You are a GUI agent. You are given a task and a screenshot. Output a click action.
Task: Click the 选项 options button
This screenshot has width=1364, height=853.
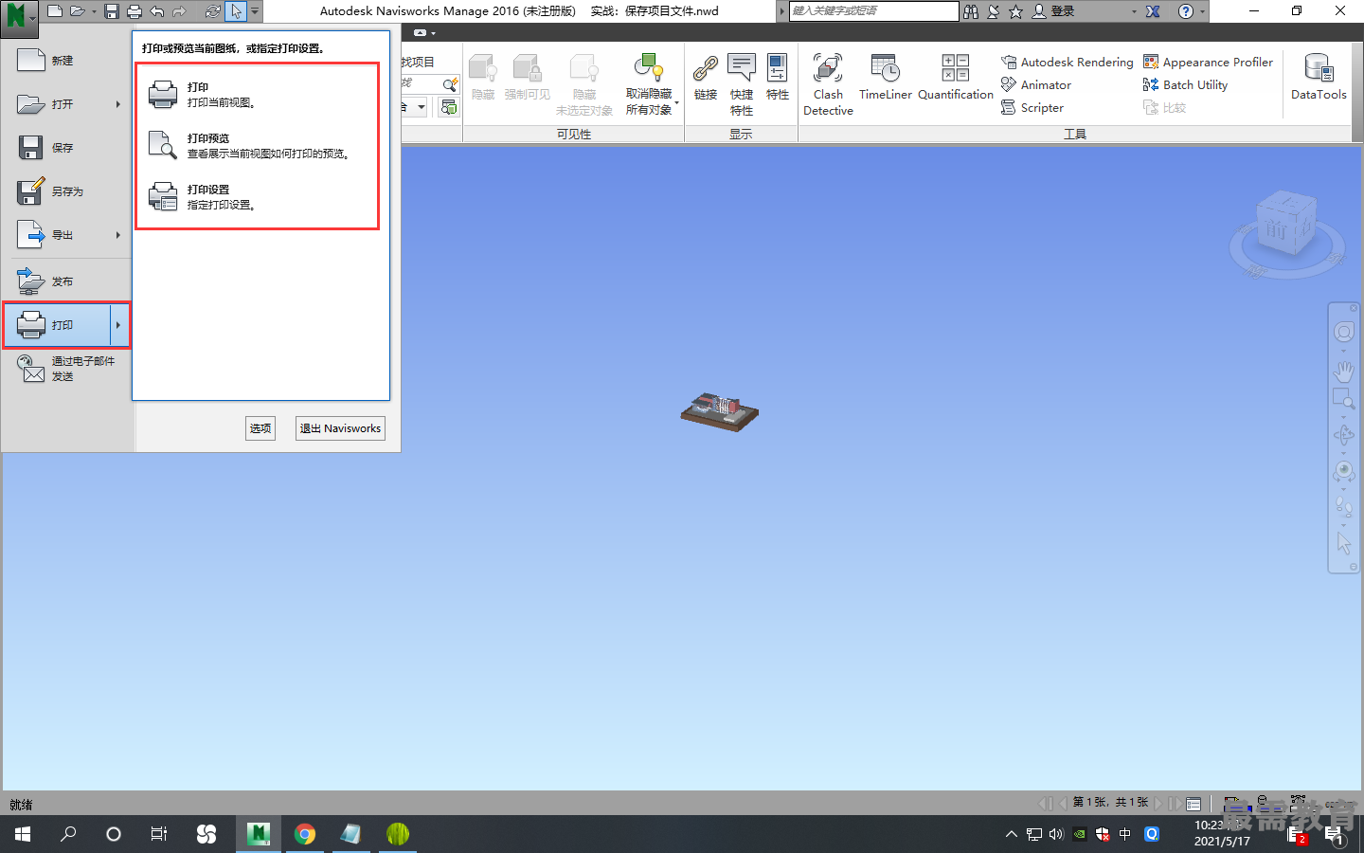tap(260, 428)
